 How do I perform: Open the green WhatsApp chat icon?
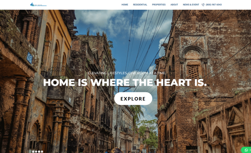coord(246,150)
